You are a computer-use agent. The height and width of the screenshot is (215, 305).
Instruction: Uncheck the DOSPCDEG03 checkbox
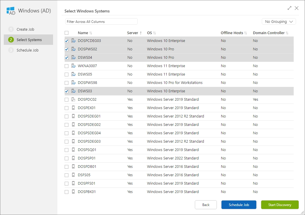tap(66, 41)
